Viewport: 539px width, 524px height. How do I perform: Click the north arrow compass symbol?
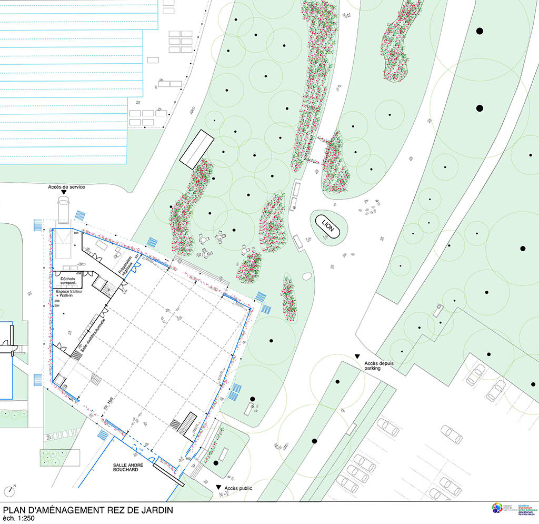9,491
